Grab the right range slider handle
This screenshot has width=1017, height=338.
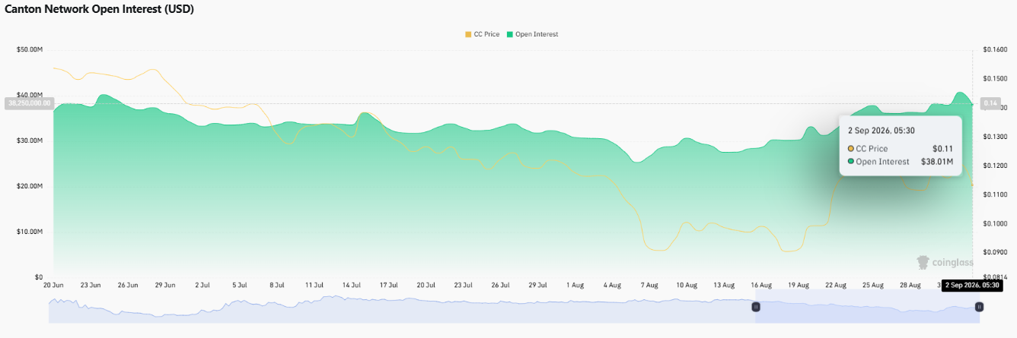(979, 306)
